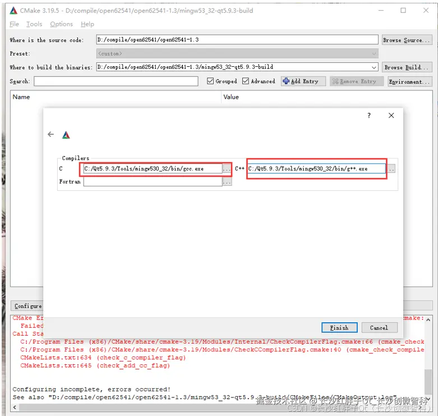Maximize the CMake window
The height and width of the screenshot is (416, 438).
tap(403, 10)
